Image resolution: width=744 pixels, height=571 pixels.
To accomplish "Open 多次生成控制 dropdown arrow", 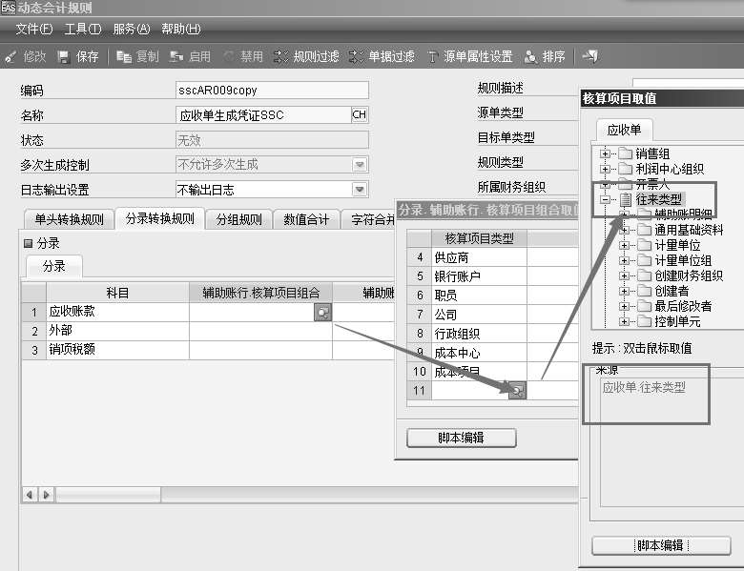I will click(x=360, y=165).
